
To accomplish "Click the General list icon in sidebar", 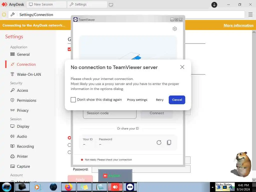I will (12, 54).
